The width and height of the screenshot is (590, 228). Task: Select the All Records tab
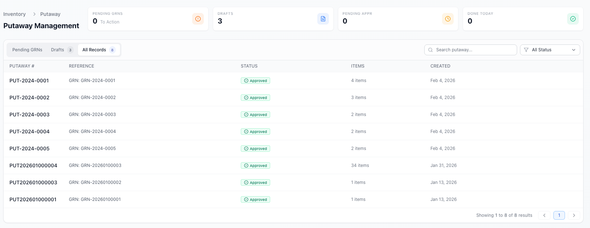click(94, 50)
